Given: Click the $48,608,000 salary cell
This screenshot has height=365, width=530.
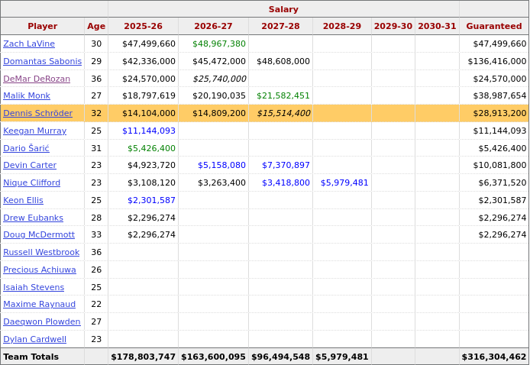Looking at the screenshot, I should point(283,61).
